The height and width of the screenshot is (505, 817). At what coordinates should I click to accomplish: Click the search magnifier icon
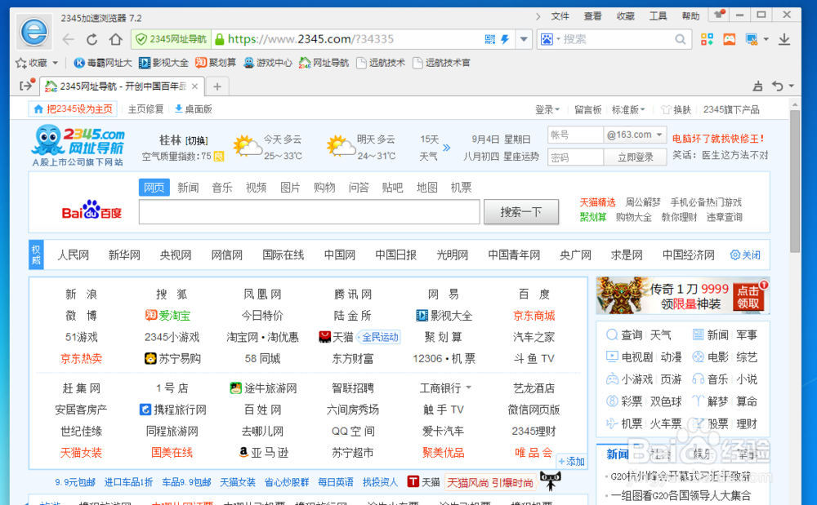pyautogui.click(x=680, y=39)
